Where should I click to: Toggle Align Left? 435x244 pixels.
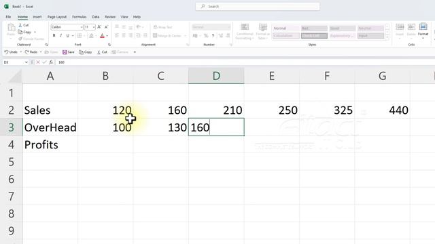point(117,36)
